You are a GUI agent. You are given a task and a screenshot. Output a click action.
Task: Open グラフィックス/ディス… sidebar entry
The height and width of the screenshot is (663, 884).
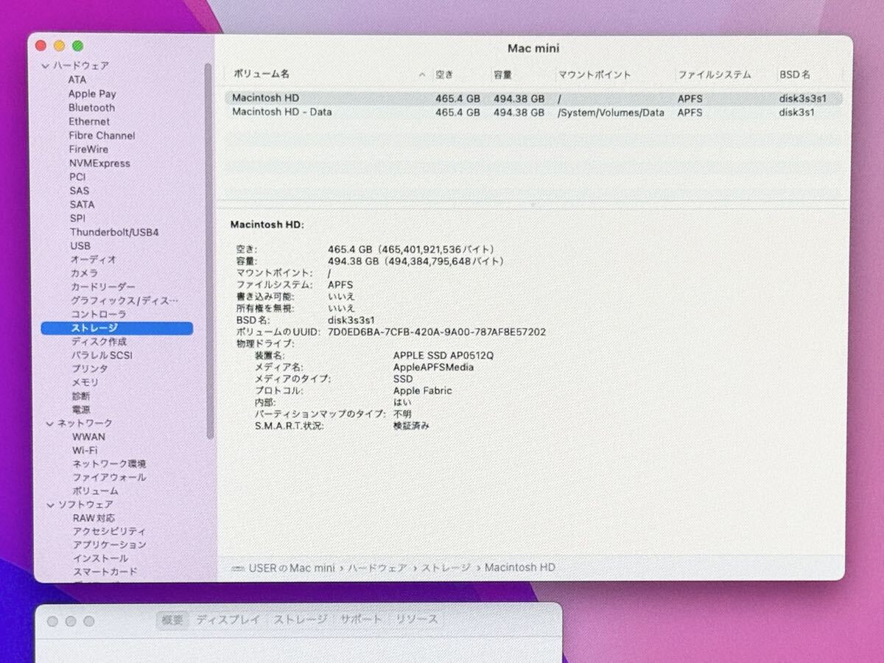[x=124, y=301]
